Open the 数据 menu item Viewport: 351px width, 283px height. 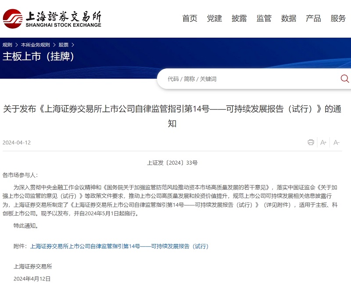point(288,19)
